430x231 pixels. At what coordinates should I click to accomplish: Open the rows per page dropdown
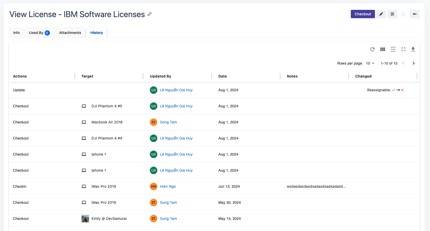point(370,63)
